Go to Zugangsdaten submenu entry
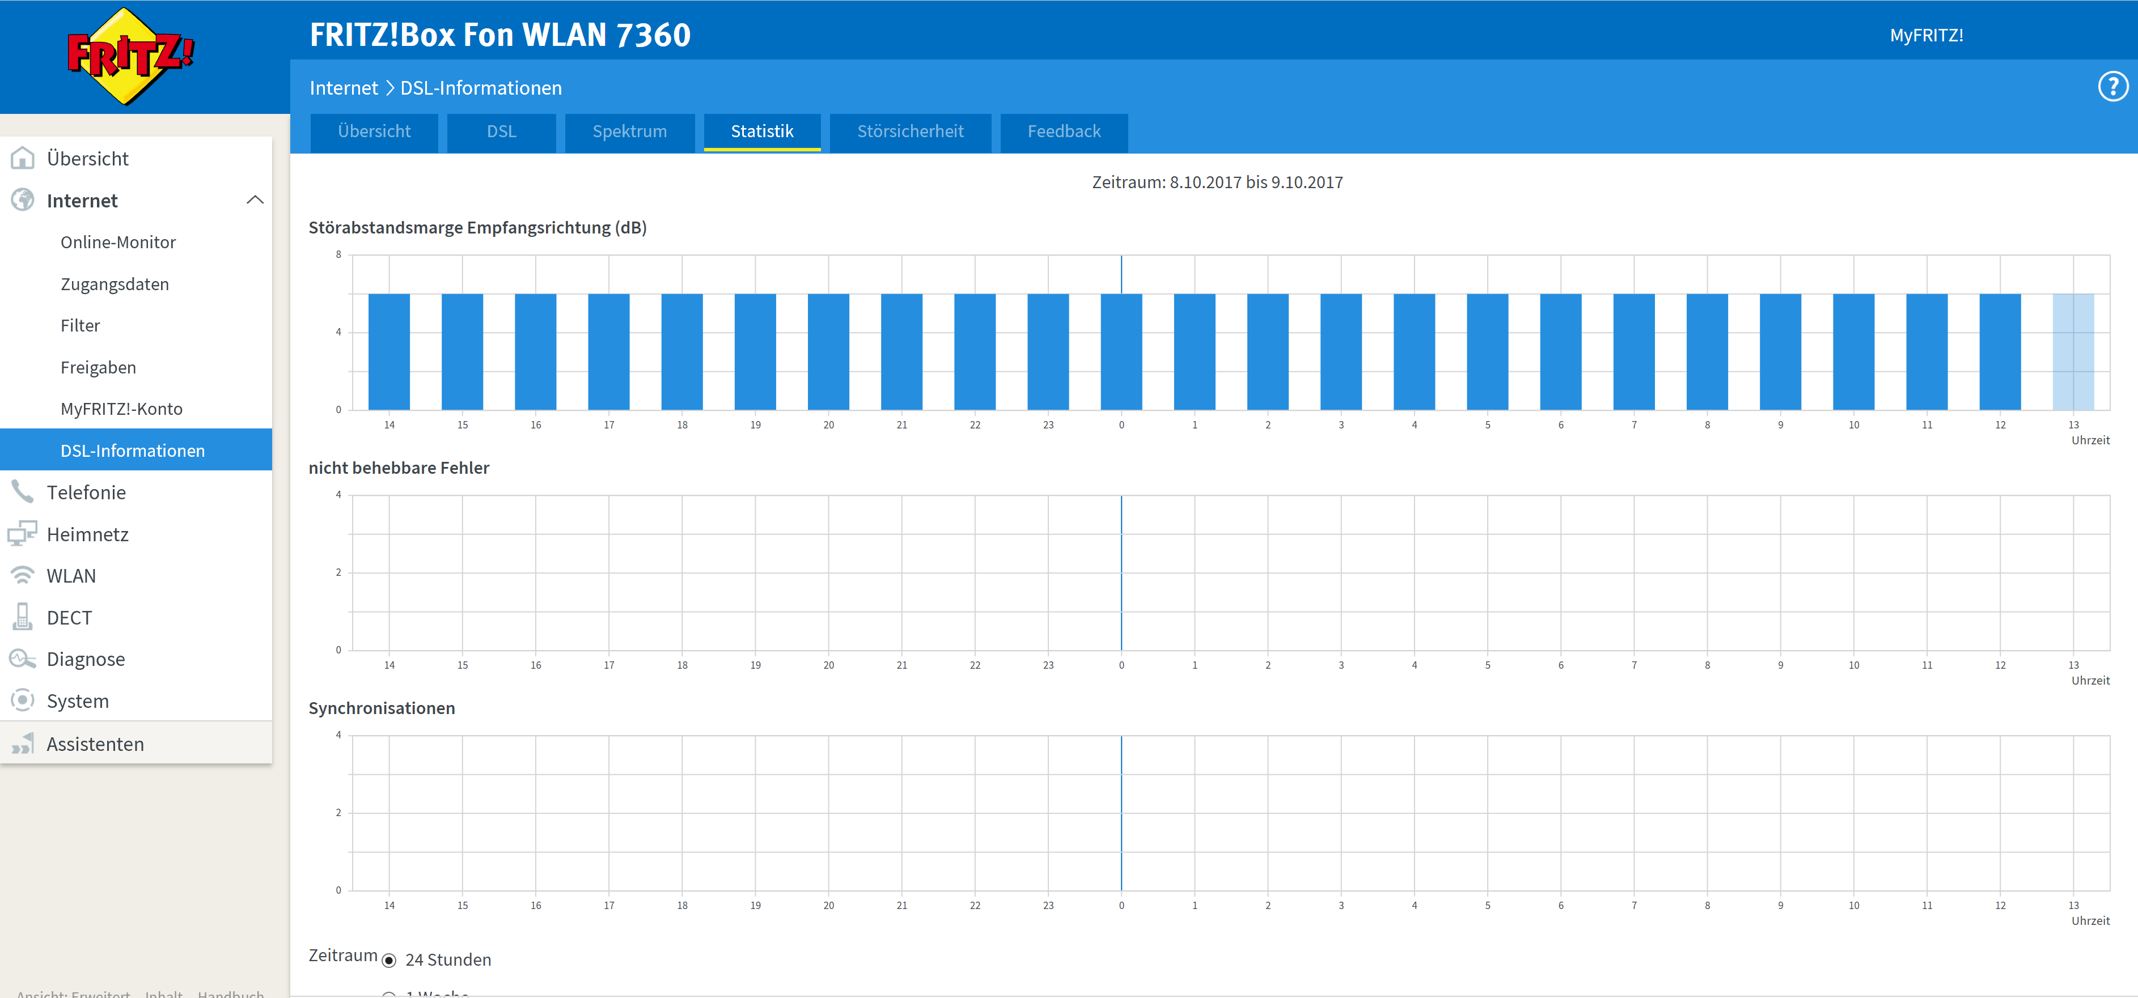This screenshot has width=2138, height=998. pyautogui.click(x=115, y=284)
